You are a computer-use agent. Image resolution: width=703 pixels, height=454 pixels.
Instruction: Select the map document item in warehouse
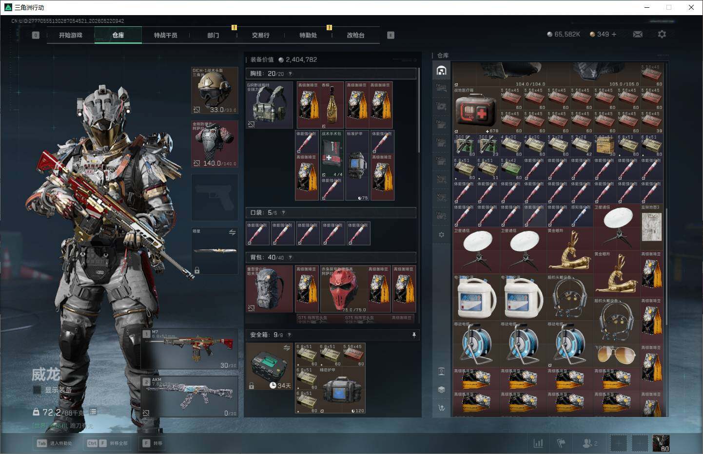651,227
